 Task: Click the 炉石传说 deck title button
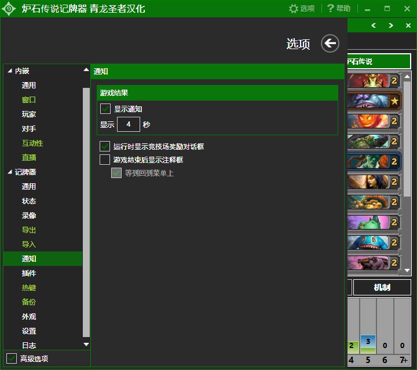(379, 61)
